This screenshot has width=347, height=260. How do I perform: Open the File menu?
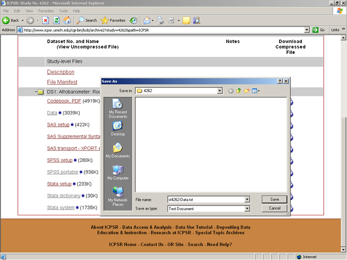6,11
